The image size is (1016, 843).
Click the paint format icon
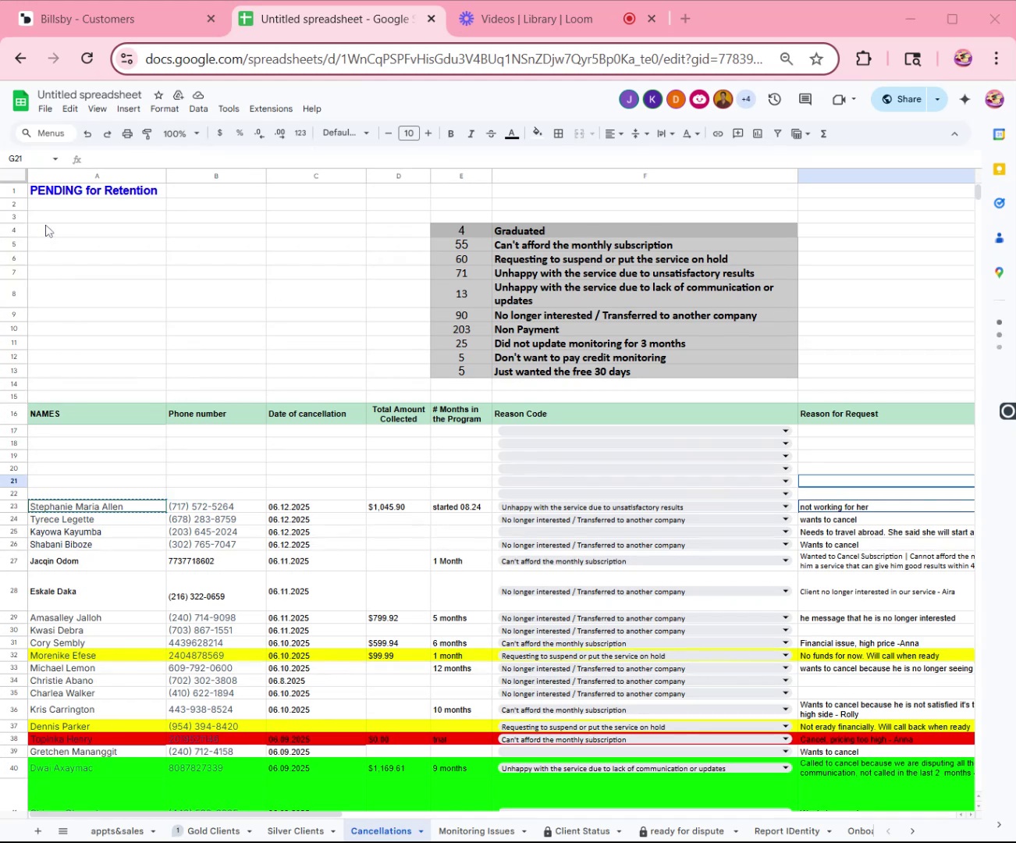click(147, 133)
